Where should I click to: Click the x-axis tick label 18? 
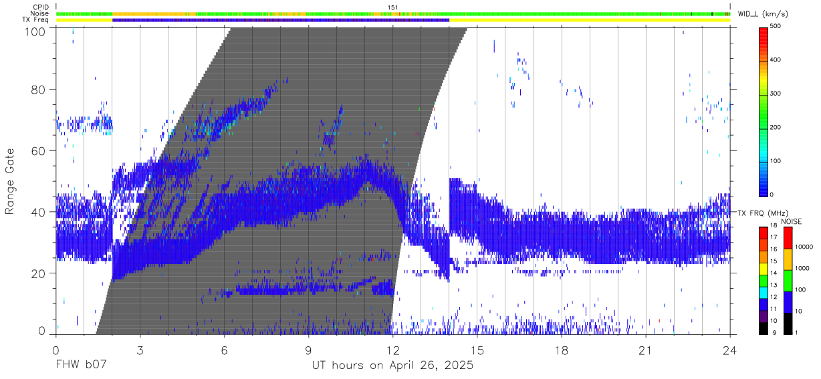point(562,350)
